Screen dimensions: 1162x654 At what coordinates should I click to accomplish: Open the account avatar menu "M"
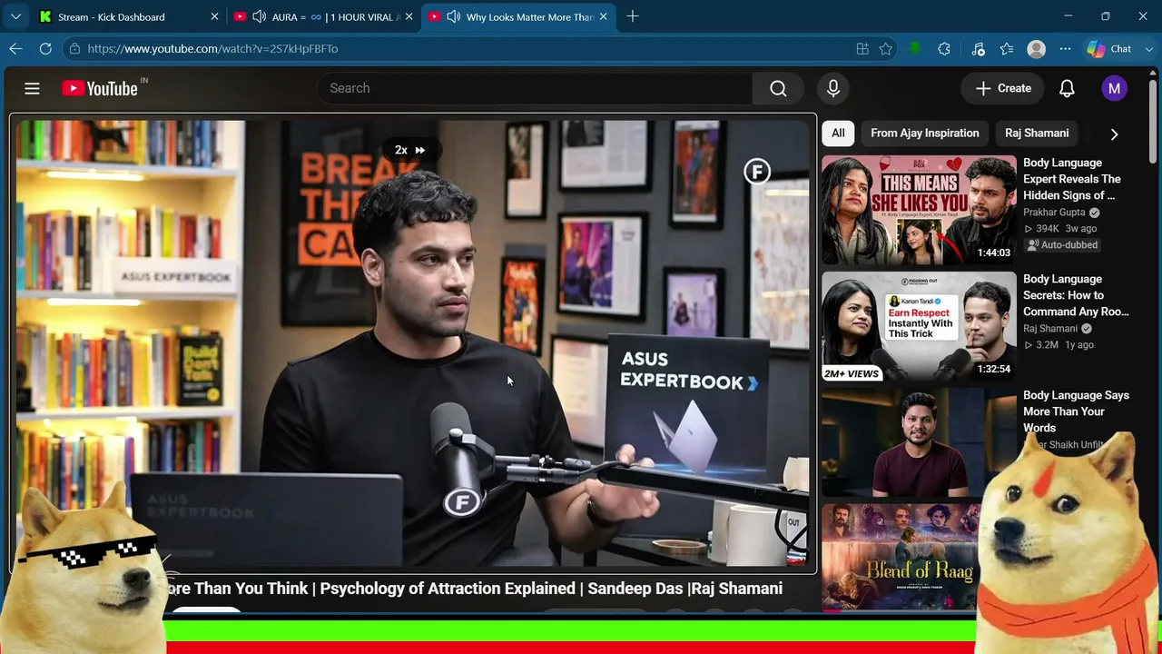(1114, 88)
